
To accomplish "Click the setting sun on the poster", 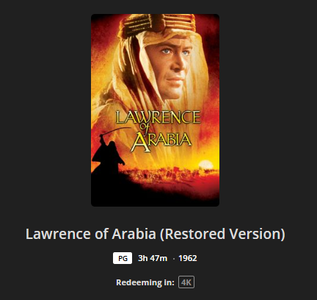I will point(205,165).
